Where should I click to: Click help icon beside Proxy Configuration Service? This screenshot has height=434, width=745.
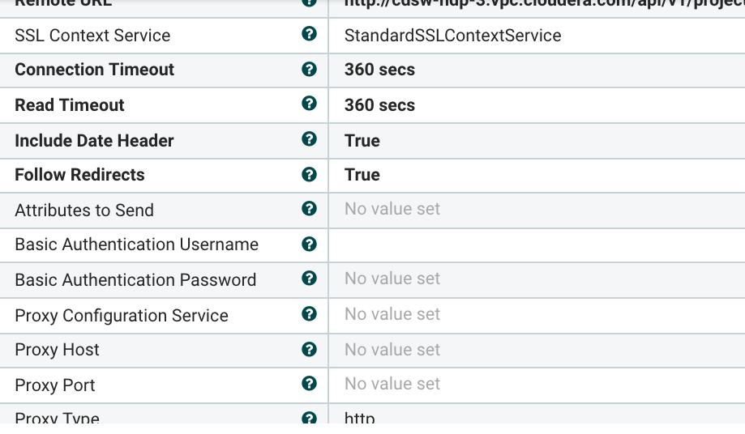tap(309, 314)
